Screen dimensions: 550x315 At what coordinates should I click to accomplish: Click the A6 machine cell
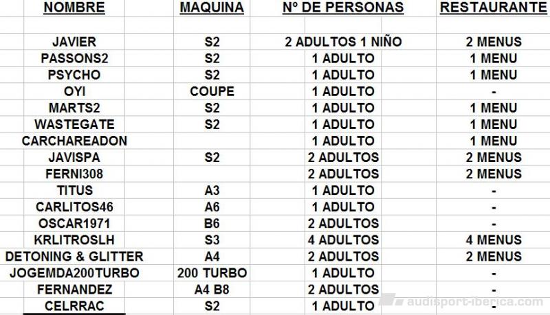[x=212, y=207]
